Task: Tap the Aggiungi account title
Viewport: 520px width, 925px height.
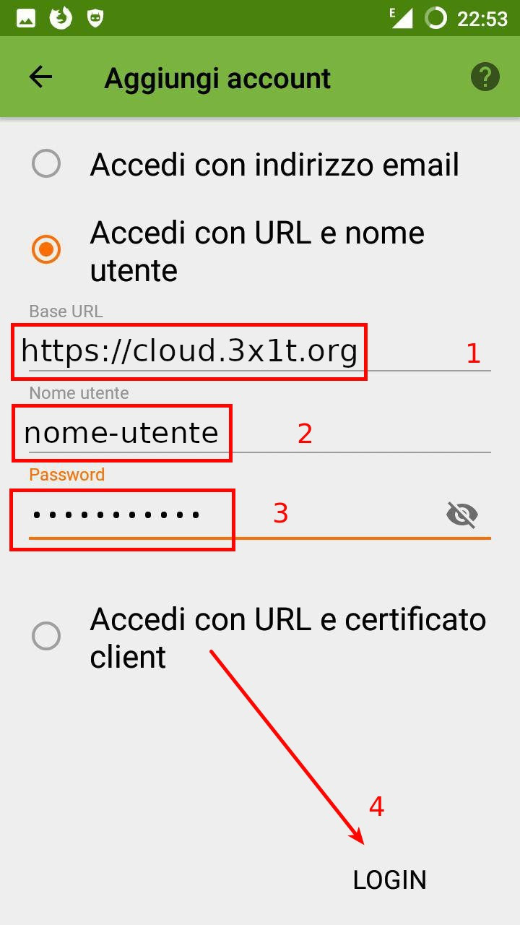Action: coord(217,78)
